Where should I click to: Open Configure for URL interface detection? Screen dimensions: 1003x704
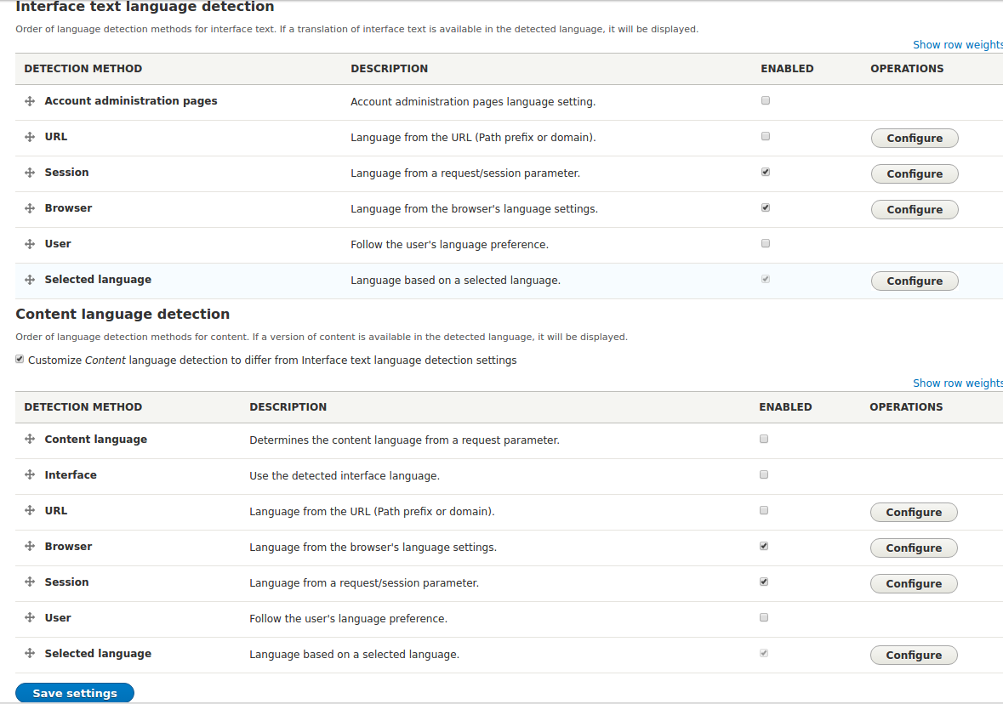(915, 138)
